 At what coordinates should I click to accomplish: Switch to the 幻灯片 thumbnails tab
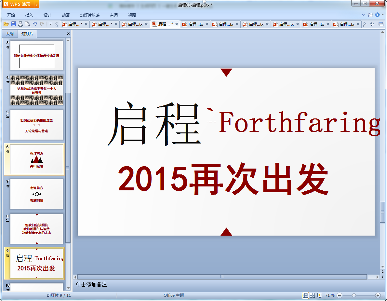pyautogui.click(x=27, y=34)
